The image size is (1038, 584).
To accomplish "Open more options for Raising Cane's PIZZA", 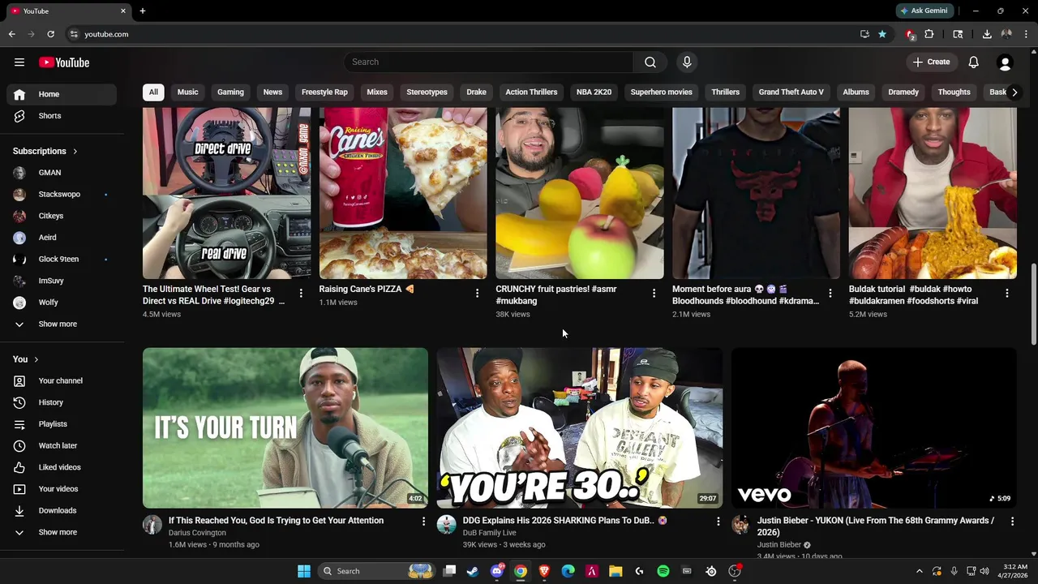I will point(477,293).
